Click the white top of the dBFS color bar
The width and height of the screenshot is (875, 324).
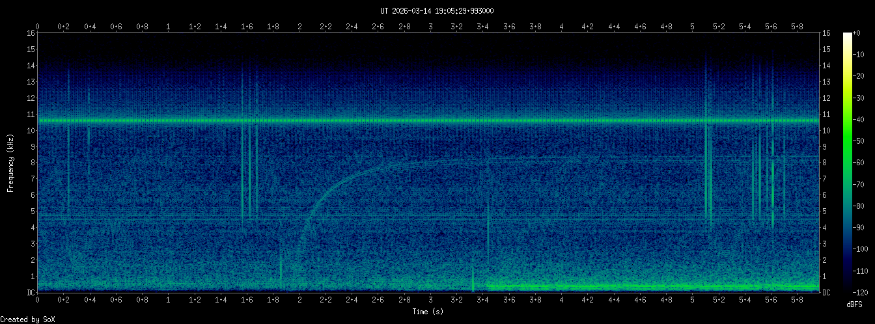[x=847, y=35]
